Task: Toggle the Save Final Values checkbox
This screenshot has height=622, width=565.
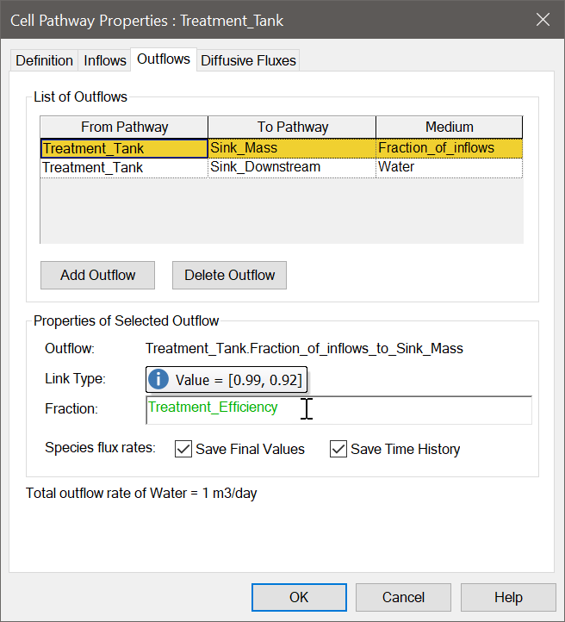Action: point(183,449)
